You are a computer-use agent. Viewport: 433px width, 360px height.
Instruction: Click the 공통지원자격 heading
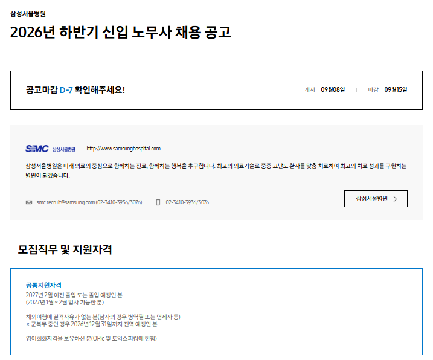(43, 285)
